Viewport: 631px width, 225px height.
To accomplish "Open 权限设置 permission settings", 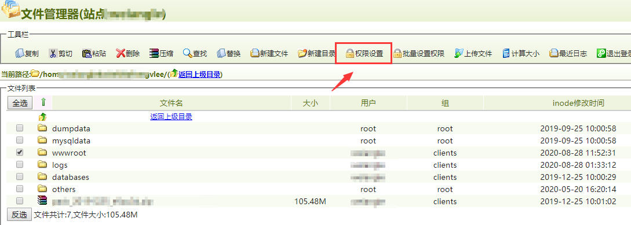I will coord(364,53).
